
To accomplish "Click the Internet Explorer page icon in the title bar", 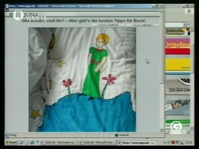I will click(x=7, y=6).
